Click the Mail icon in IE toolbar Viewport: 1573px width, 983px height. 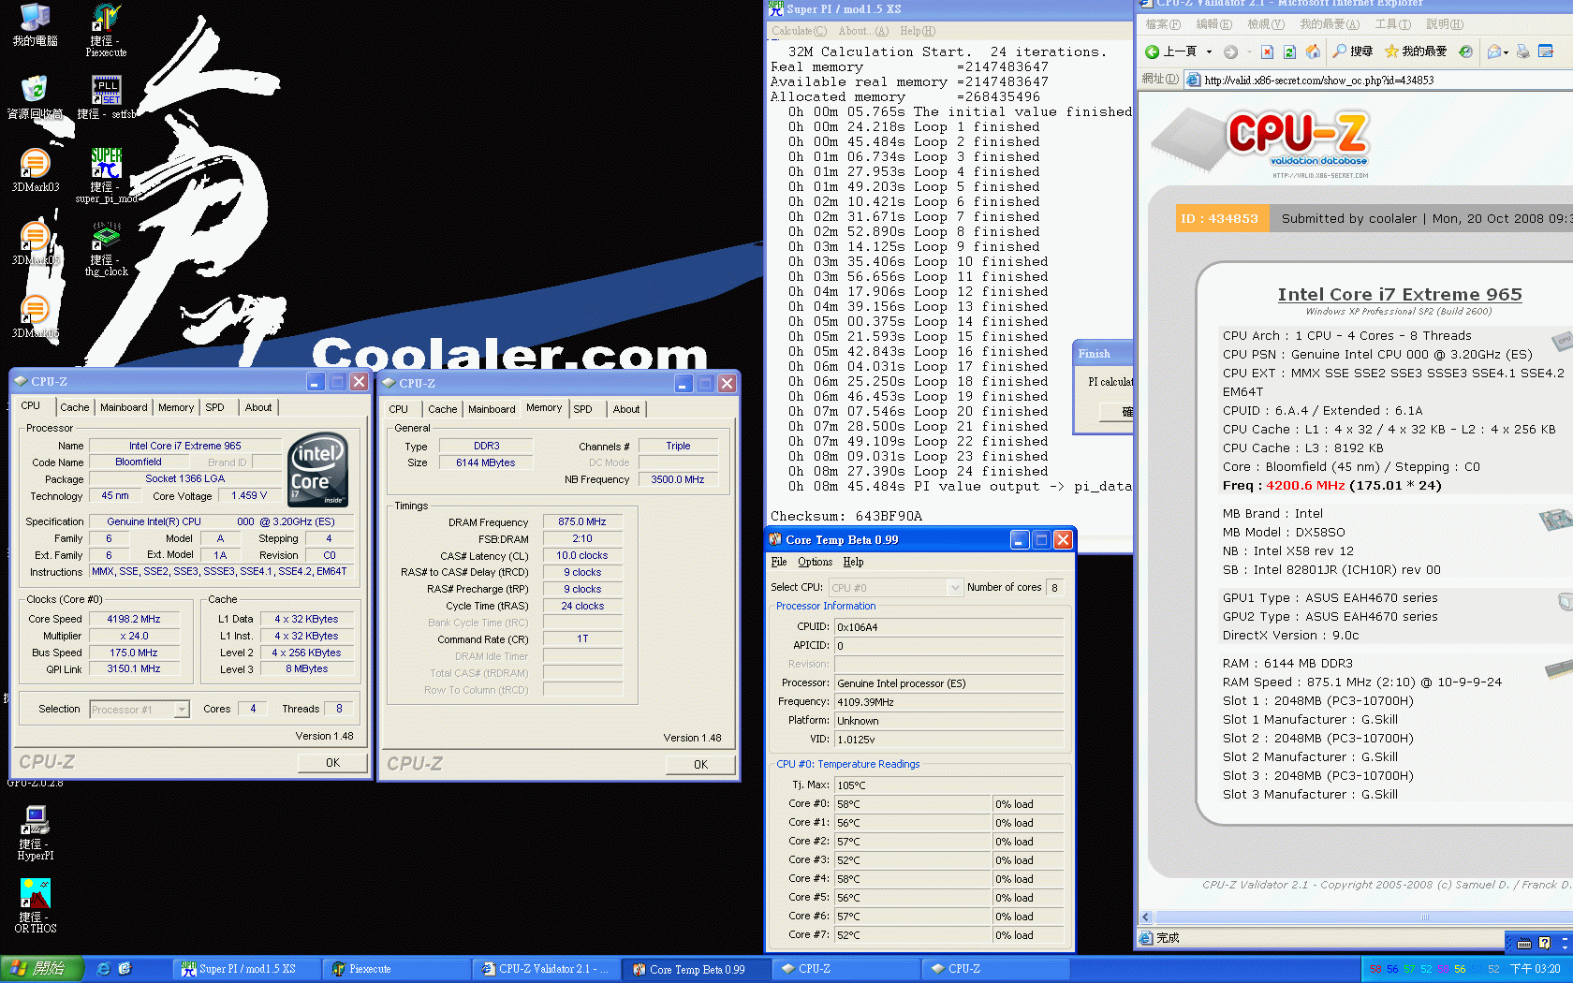click(x=1493, y=51)
